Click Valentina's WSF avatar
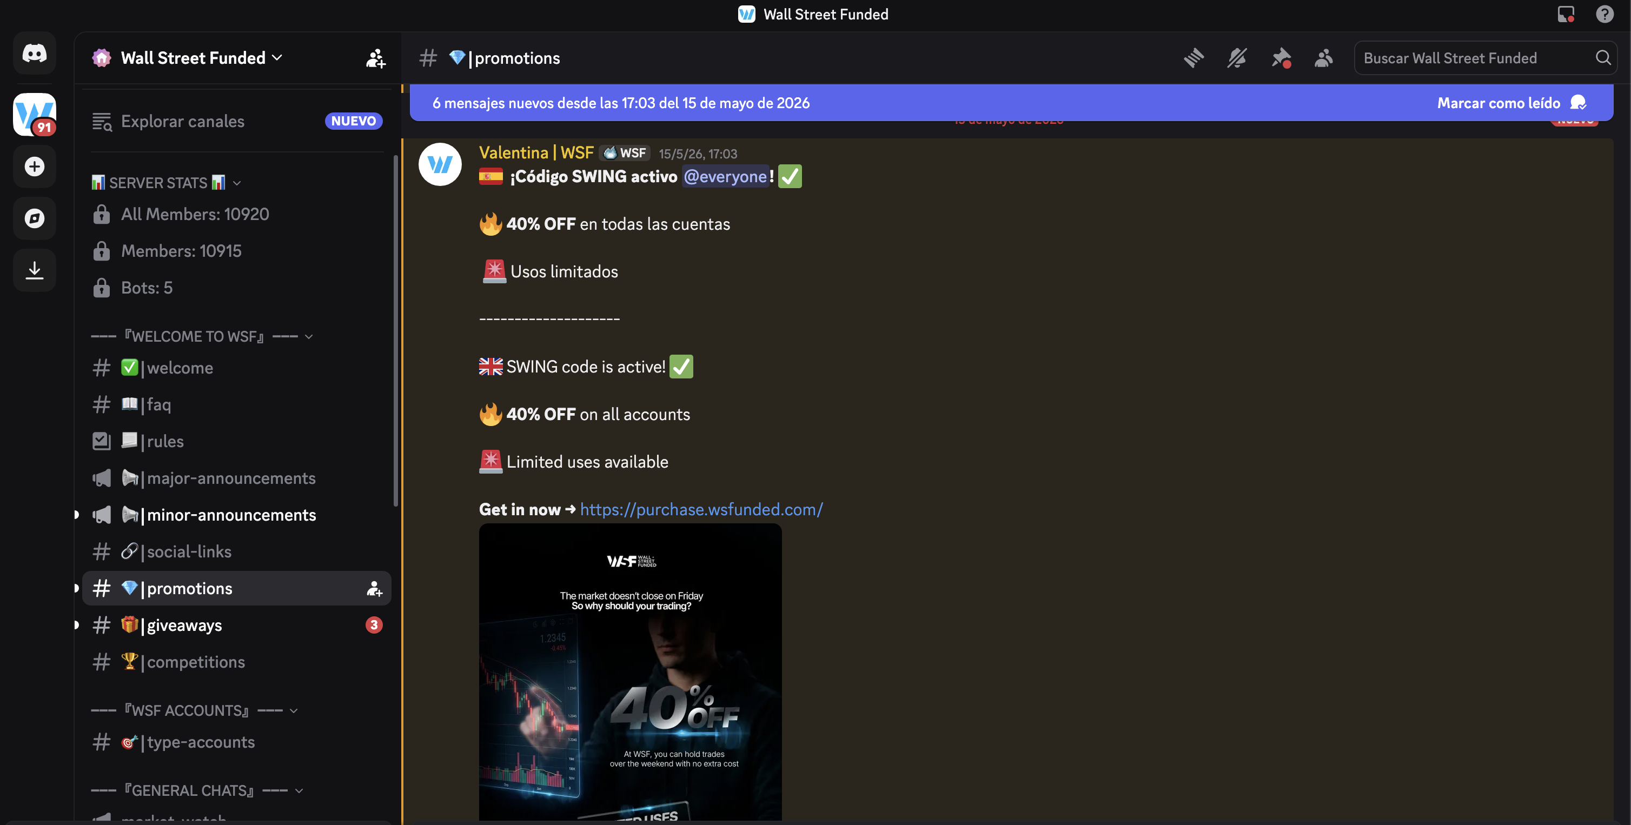The height and width of the screenshot is (825, 1631). point(440,164)
